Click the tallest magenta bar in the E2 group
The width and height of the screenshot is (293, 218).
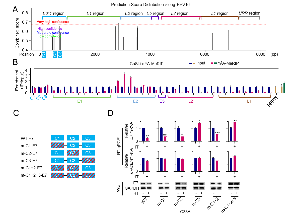pos(124,83)
